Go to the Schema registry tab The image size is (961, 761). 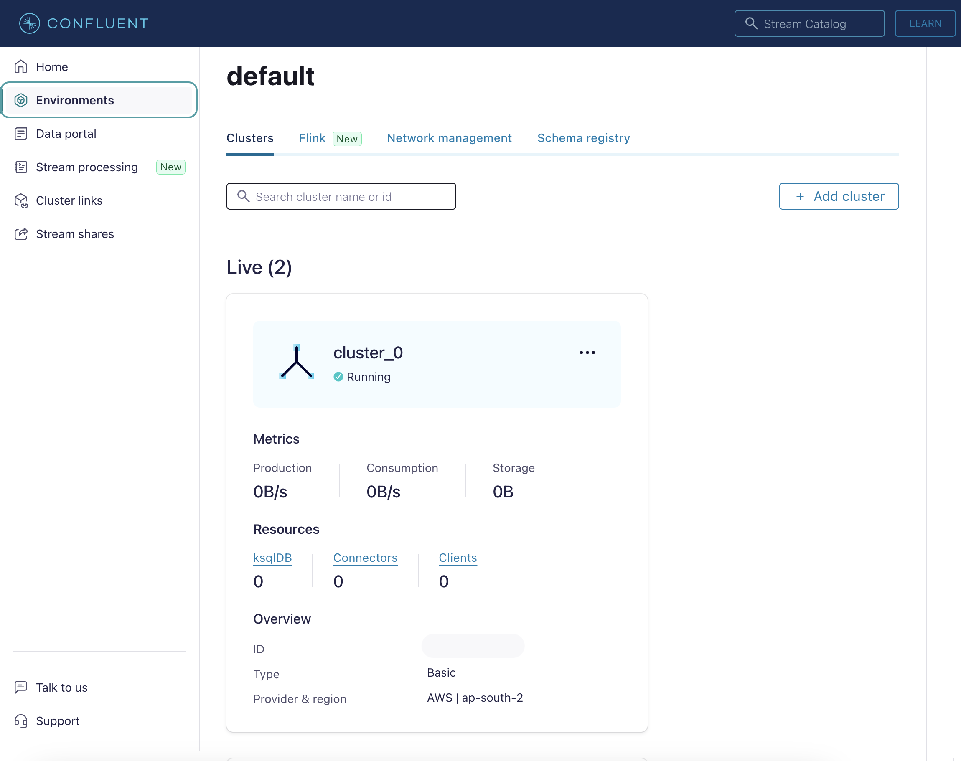[x=583, y=138]
